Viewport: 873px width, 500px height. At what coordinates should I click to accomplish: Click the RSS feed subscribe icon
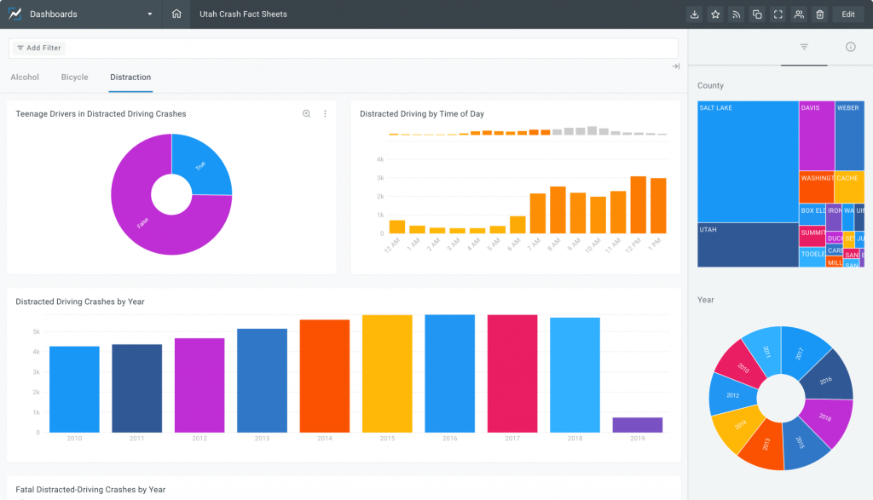click(x=736, y=14)
